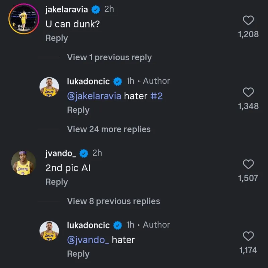
Task: Tap verified badge on lukadoncic's "@jvando_ hater" reply
Action: [118, 225]
